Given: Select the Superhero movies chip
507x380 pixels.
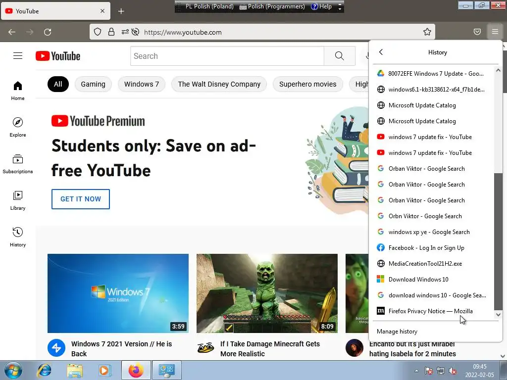Looking at the screenshot, I should pos(308,84).
